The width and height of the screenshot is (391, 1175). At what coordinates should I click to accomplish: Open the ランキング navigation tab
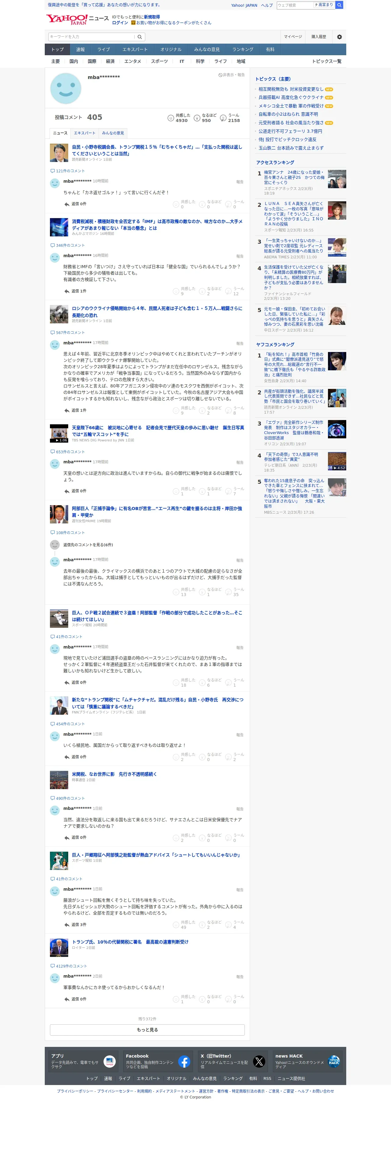coord(243,49)
